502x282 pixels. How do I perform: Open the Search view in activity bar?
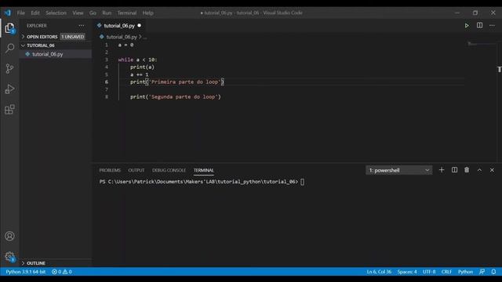(x=9, y=49)
